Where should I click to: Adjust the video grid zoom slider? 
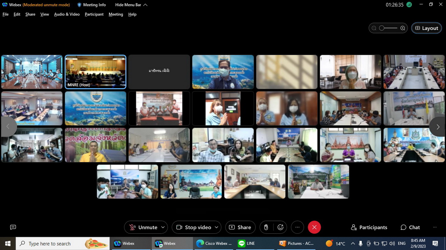(388, 28)
